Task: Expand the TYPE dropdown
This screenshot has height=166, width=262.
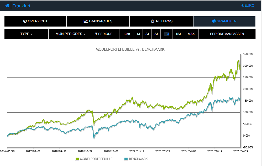Action: (x=27, y=34)
